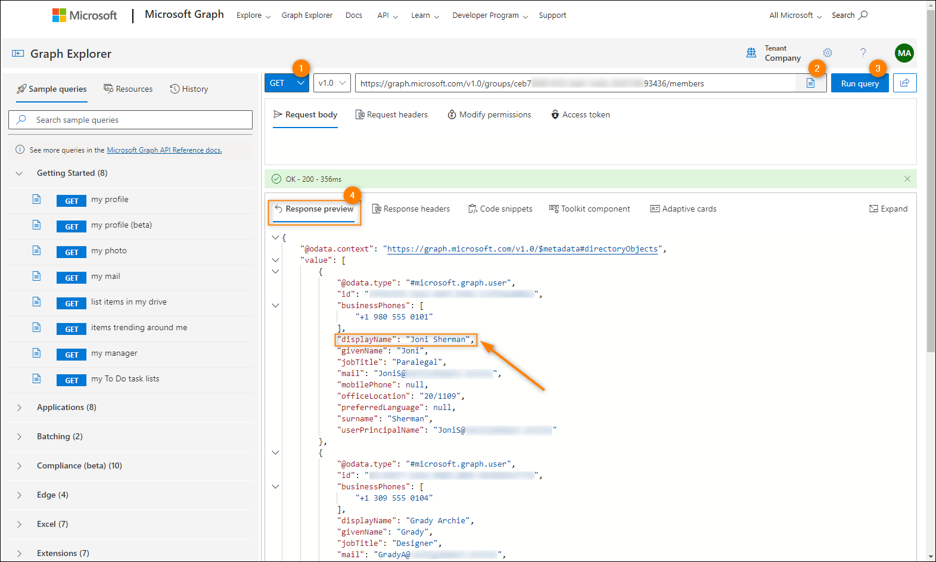Image resolution: width=936 pixels, height=562 pixels.
Task: Collapse the root JSON object chevron
Action: tap(275, 237)
